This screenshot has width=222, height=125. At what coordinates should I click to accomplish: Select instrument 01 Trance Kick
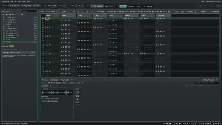pos(19,17)
